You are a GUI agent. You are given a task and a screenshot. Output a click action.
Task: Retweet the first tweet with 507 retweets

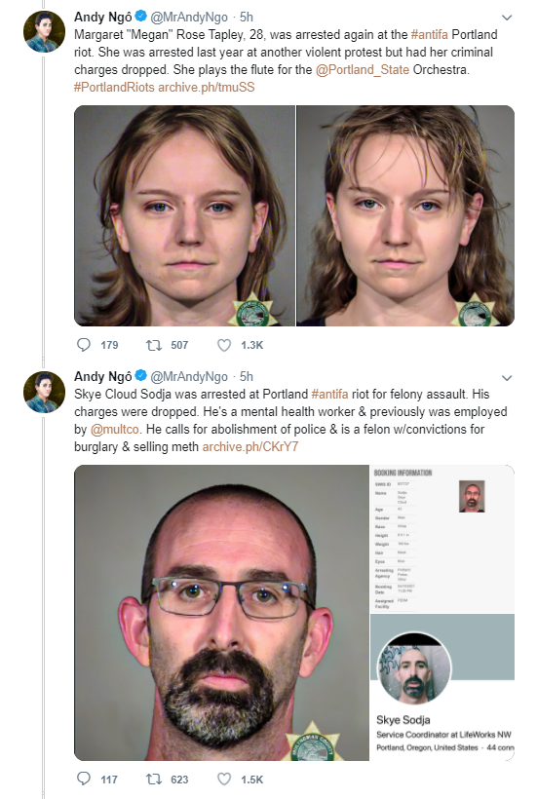153,345
